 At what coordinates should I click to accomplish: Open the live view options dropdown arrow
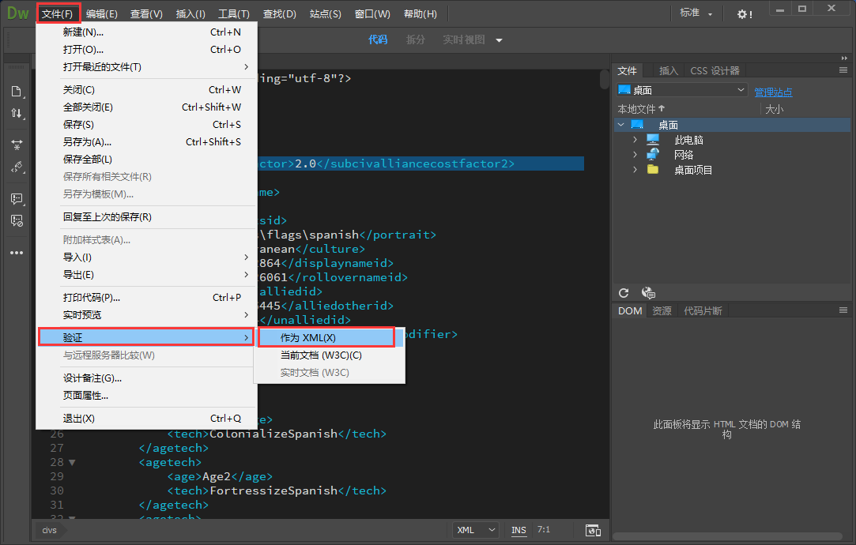coord(499,40)
